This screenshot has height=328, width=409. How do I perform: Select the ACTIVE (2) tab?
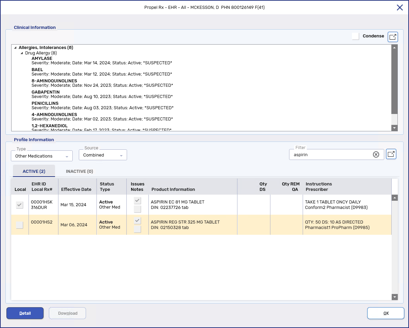34,171
